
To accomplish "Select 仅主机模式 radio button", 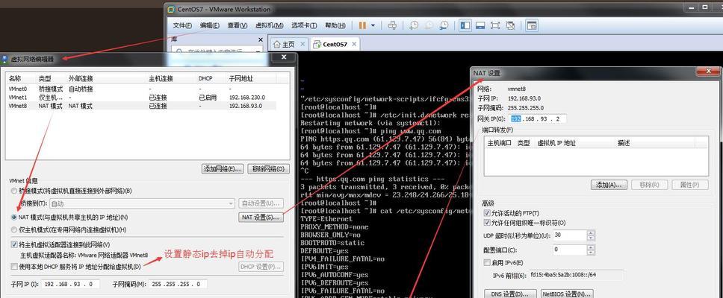I will 14,229.
